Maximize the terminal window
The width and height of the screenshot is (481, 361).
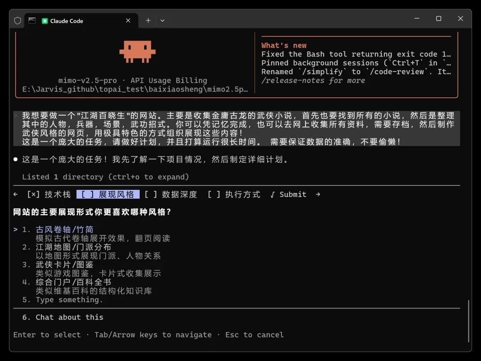(x=439, y=18)
